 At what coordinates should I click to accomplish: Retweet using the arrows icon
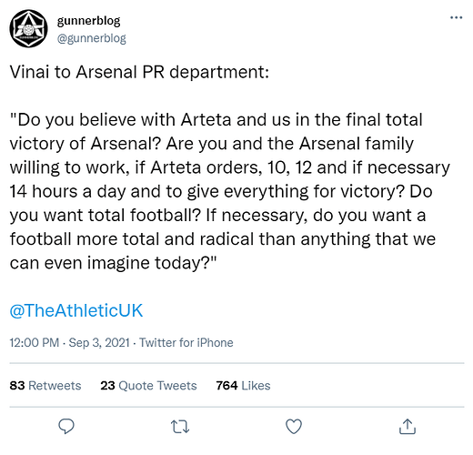(x=180, y=427)
